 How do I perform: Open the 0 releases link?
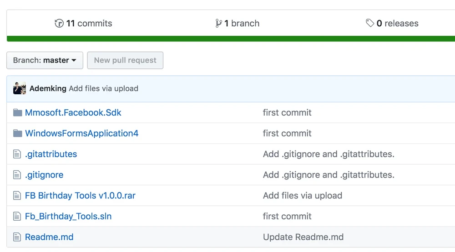pyautogui.click(x=397, y=24)
